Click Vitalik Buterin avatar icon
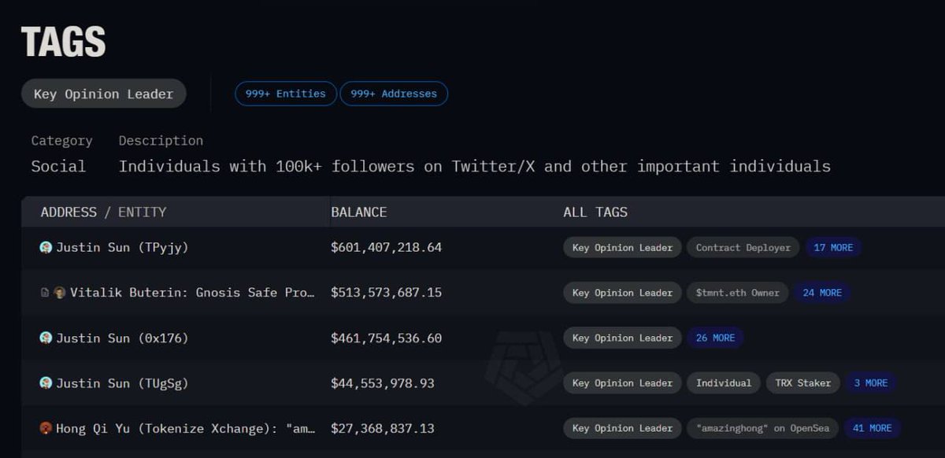Viewport: 945px width, 458px height. [x=60, y=293]
